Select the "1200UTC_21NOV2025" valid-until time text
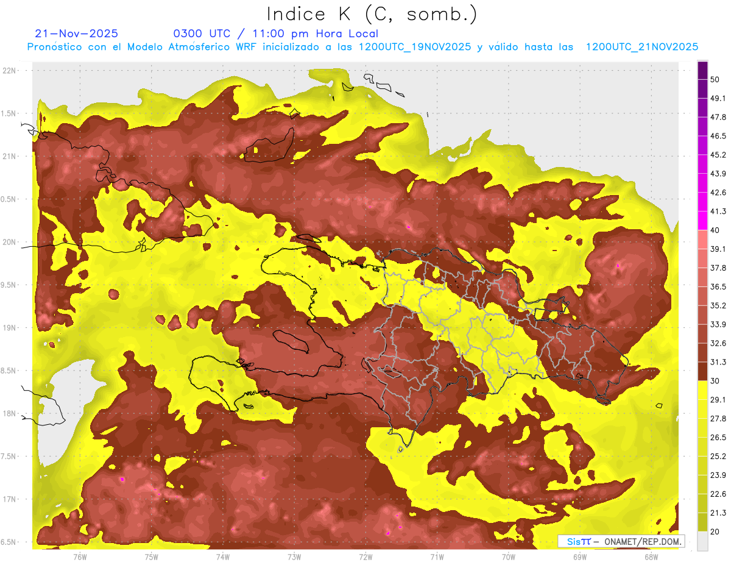Viewport: 731px width, 565px height. tap(641, 46)
